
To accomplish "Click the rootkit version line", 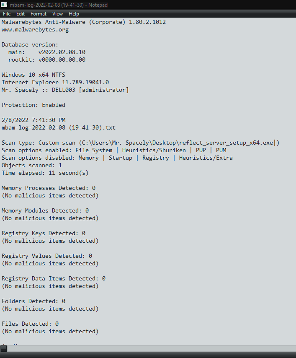I will 47,60.
